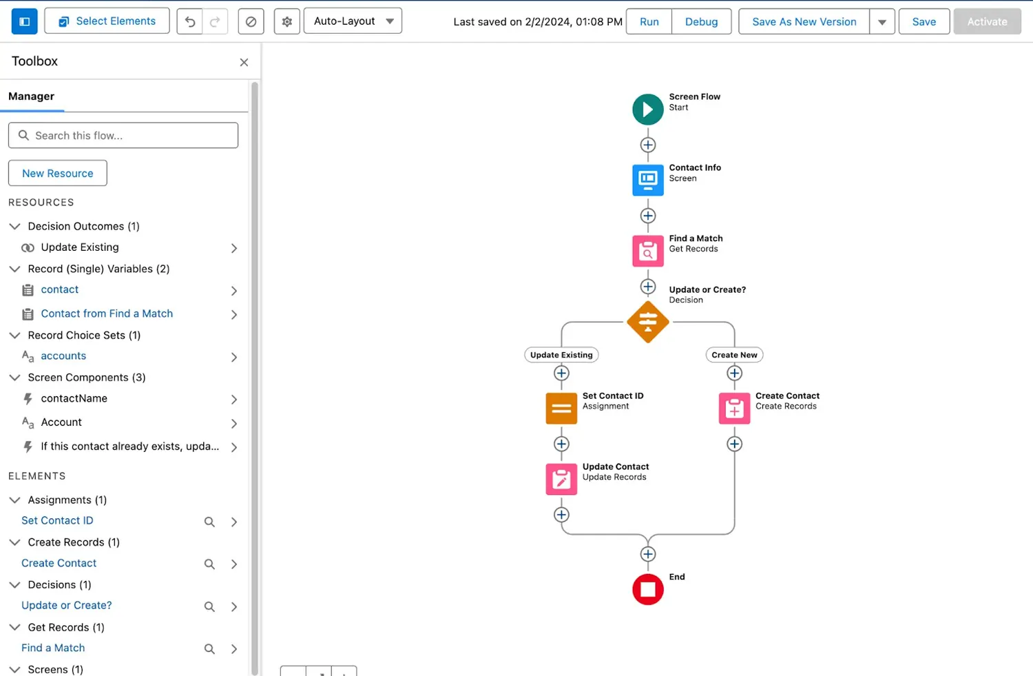Add element below Contact Info screen
Screen dimensions: 1033x676
click(647, 216)
